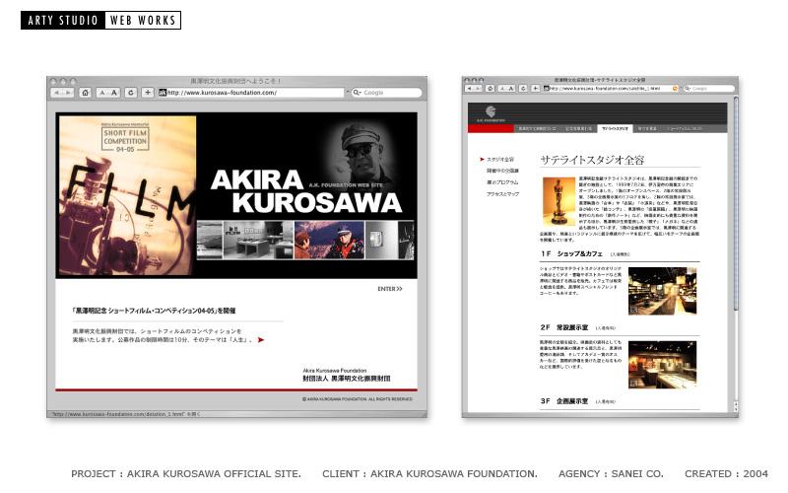The height and width of the screenshot is (493, 788).
Task: Increase text size with large A, right browser
Action: point(511,88)
